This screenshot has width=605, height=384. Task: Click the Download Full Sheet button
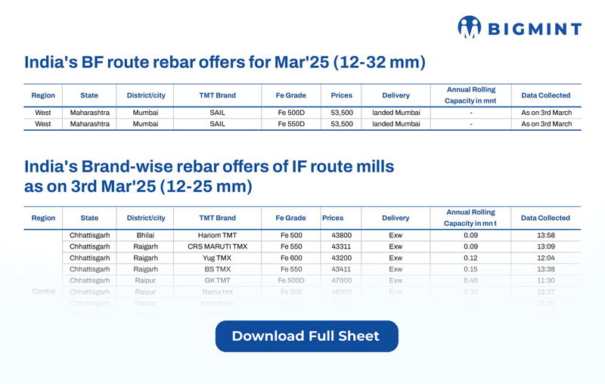click(x=306, y=336)
